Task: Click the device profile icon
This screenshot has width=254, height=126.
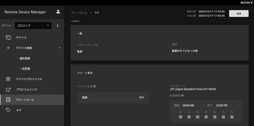Action: (x=8, y=79)
